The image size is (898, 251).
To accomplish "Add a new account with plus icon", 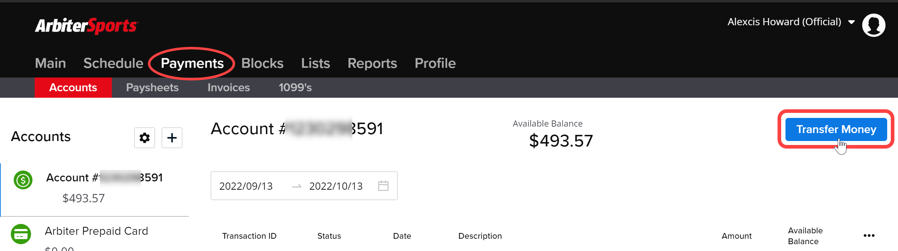I will (172, 138).
